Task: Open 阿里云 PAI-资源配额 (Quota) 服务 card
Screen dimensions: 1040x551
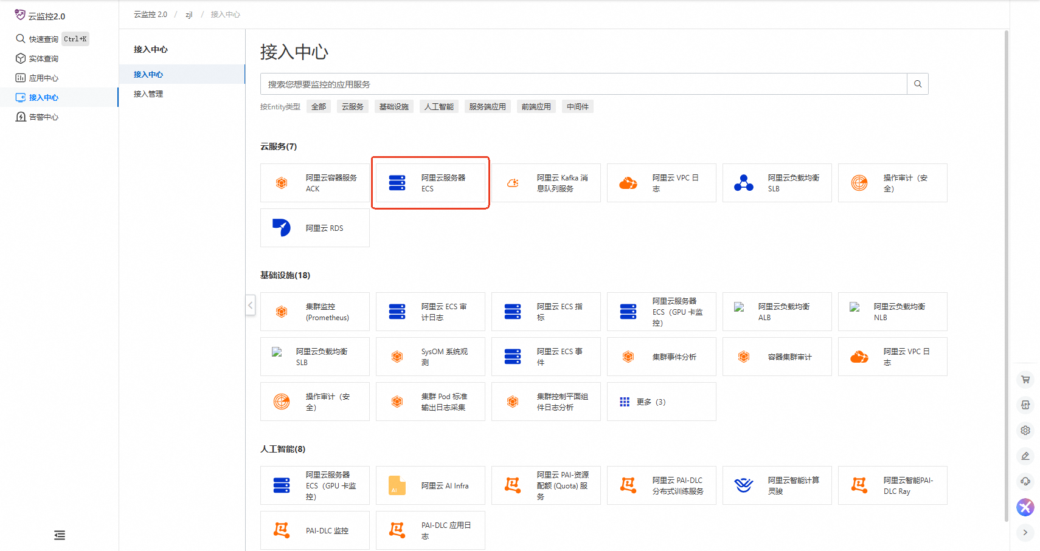Action: tap(546, 485)
